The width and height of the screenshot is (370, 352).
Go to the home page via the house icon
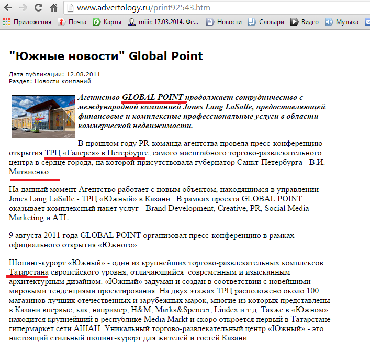coord(53,8)
